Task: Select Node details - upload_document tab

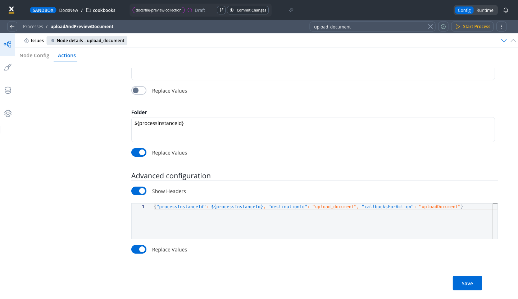Action: pyautogui.click(x=87, y=41)
